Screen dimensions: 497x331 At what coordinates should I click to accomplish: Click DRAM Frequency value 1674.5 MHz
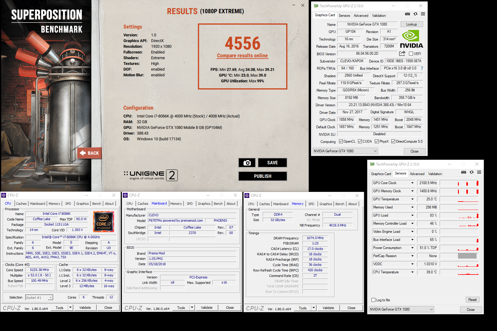coord(315,238)
